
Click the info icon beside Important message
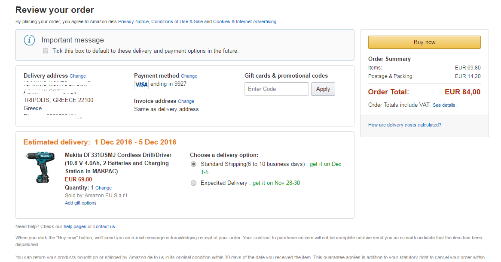pos(29,40)
